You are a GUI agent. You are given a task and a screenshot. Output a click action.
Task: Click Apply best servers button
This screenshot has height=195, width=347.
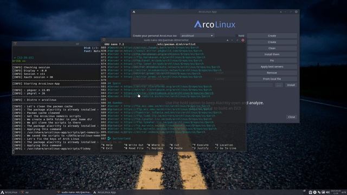coord(272,67)
